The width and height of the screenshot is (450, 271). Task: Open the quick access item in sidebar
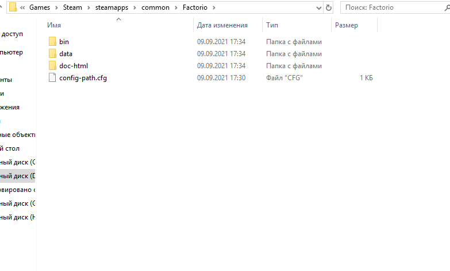point(11,34)
